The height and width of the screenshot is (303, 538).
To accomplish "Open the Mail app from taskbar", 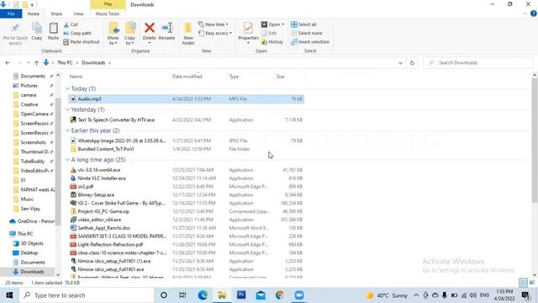I will click(261, 295).
